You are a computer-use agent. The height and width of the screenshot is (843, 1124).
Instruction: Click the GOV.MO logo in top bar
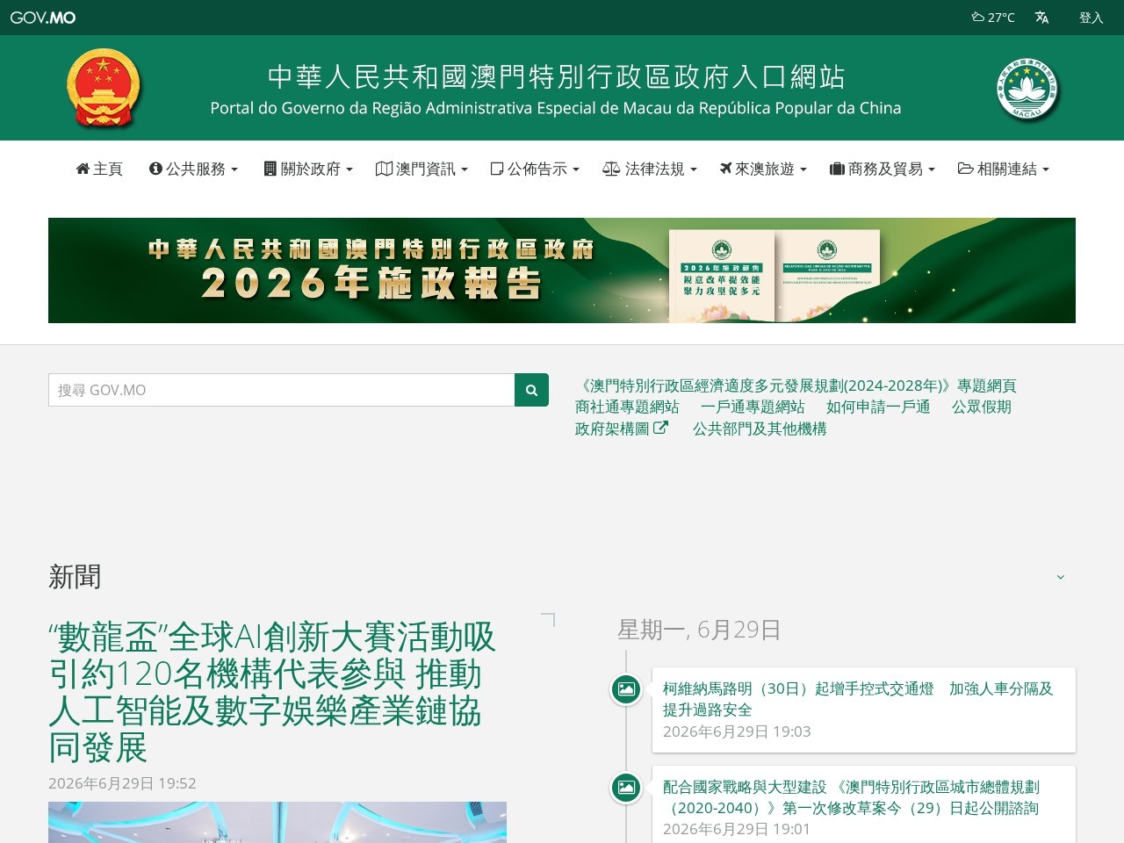pyautogui.click(x=43, y=18)
